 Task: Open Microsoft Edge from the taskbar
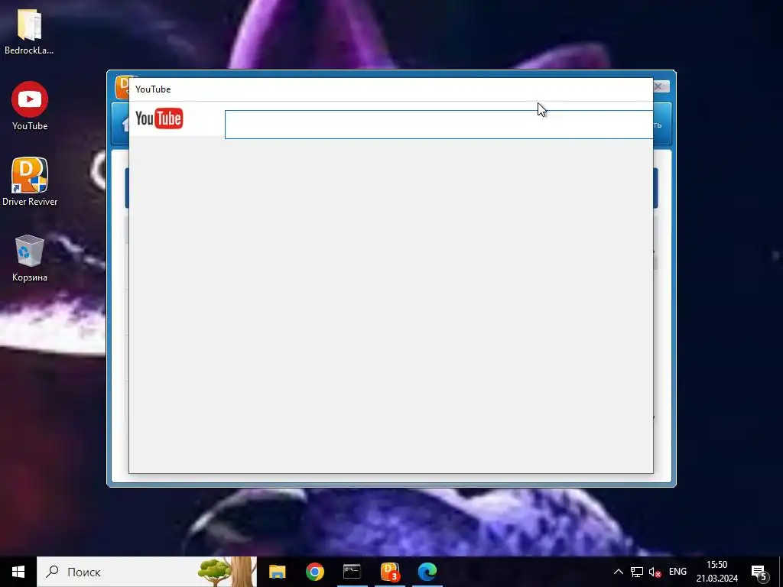click(427, 572)
